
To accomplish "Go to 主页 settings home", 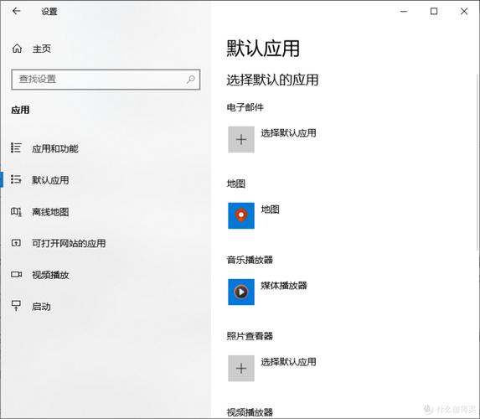I will click(x=42, y=49).
